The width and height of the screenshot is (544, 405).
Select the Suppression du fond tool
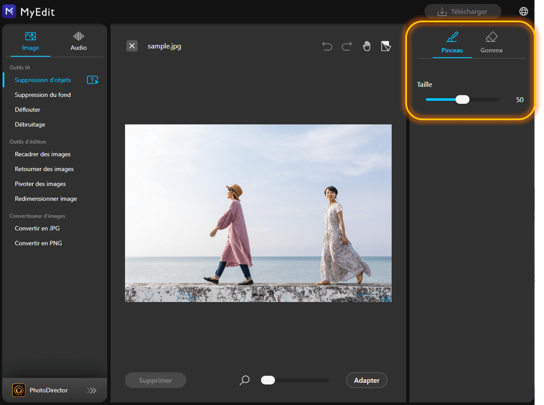(x=43, y=95)
